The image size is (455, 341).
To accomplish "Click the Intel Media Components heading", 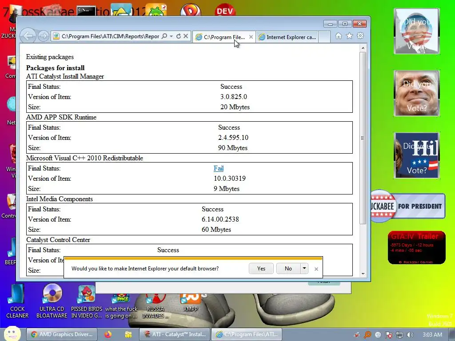I will click(60, 199).
